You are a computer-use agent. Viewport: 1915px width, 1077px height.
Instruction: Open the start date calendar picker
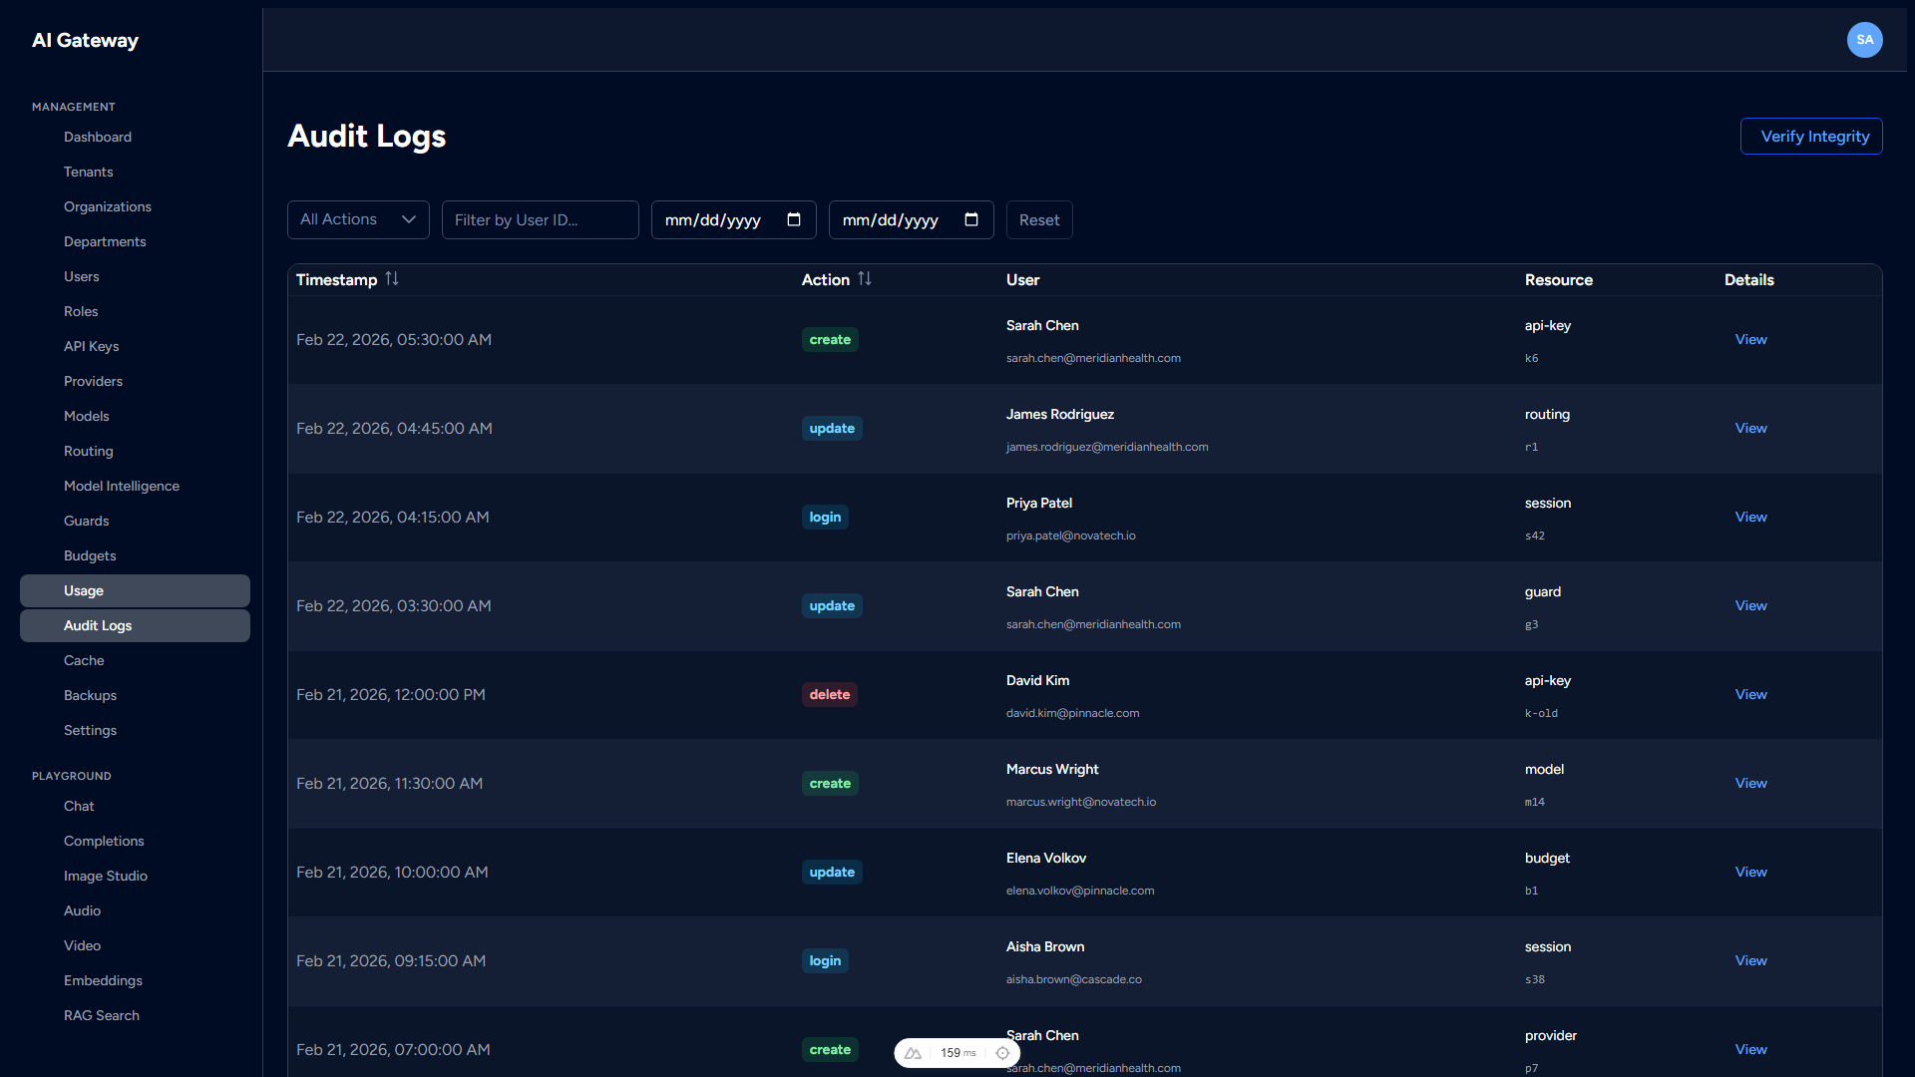[793, 219]
